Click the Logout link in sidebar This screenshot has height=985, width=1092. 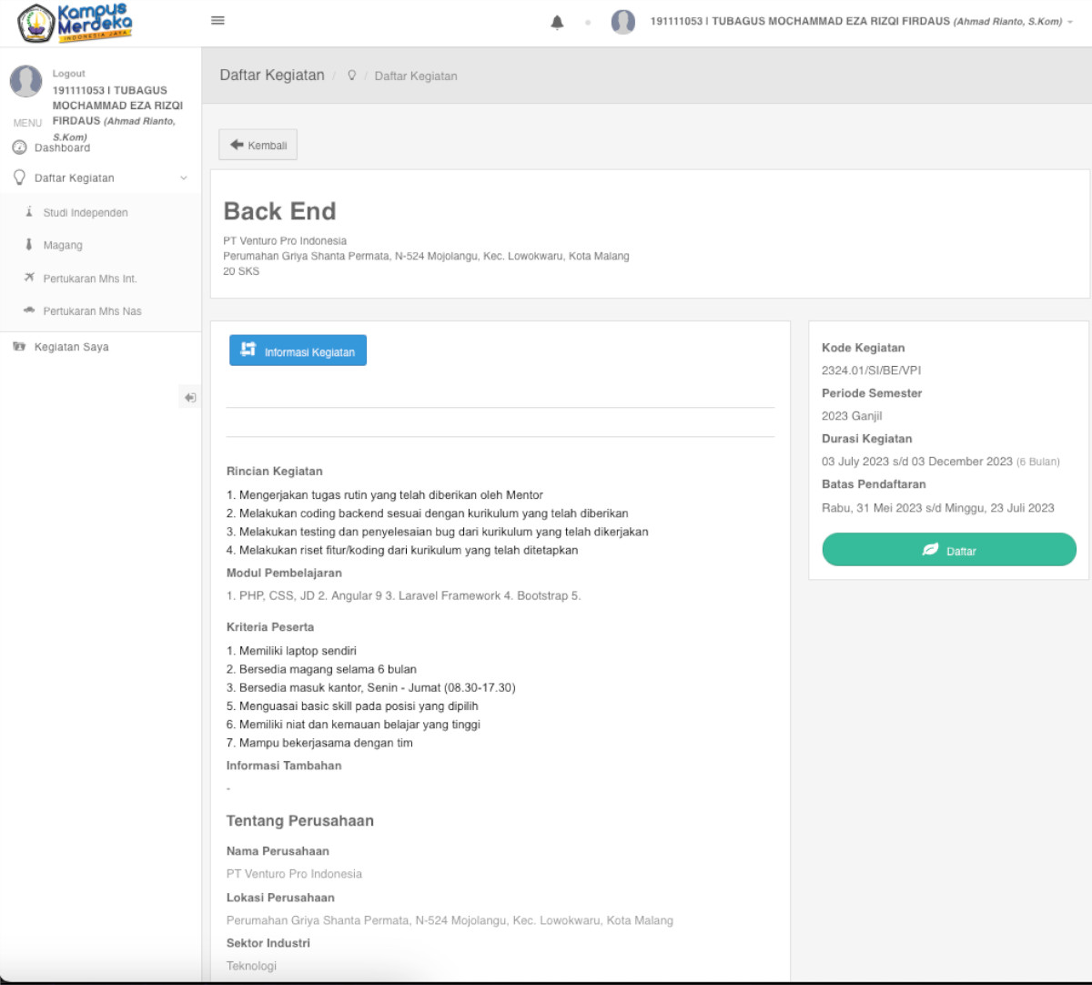coord(68,73)
